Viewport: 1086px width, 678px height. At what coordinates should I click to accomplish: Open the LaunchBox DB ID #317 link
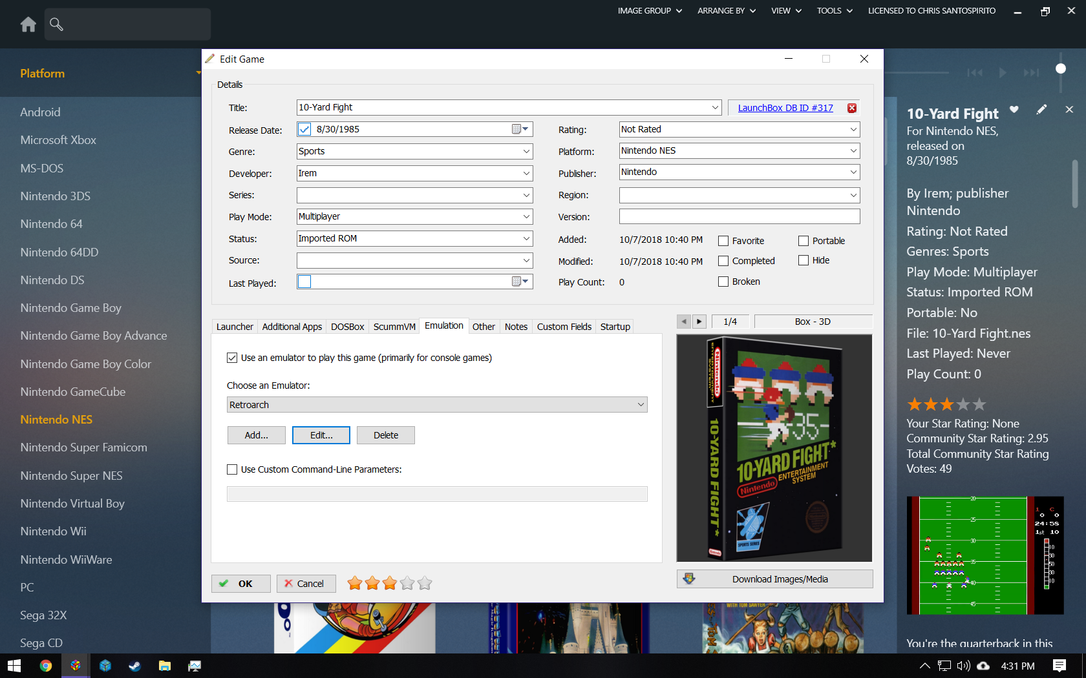(785, 108)
